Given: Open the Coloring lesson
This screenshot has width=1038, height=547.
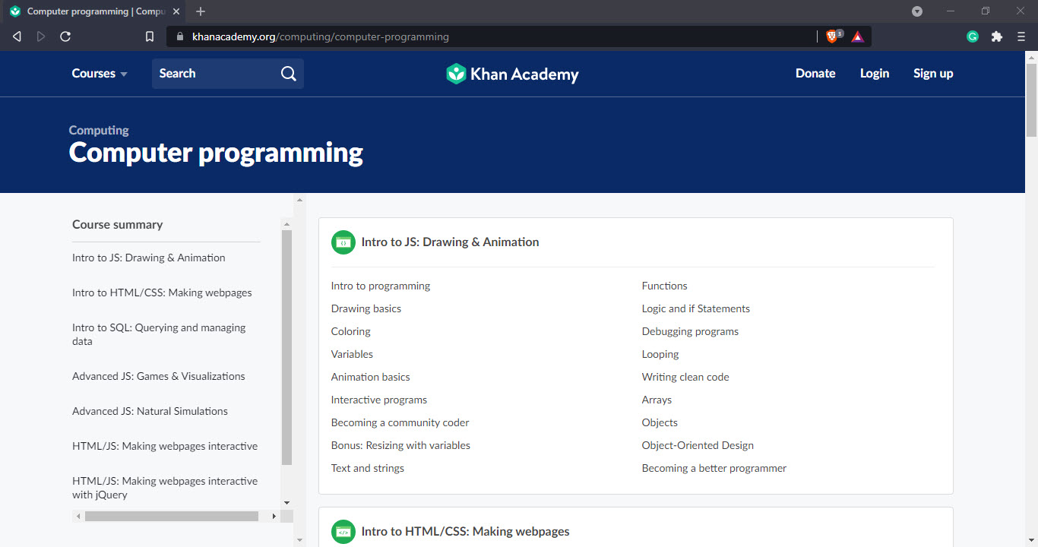Looking at the screenshot, I should tap(351, 332).
